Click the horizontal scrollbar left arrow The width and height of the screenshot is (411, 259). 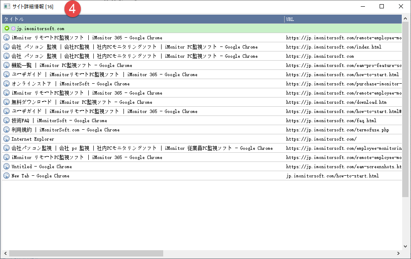click(5, 254)
